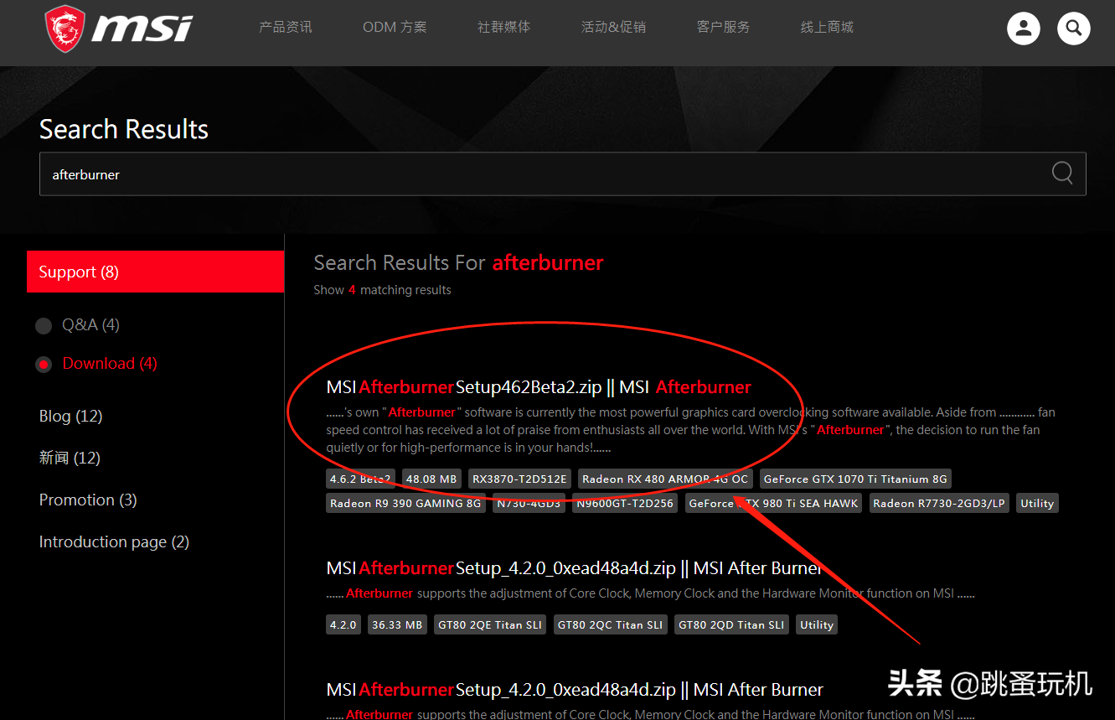Click the GT80 2QE Titan SLI tag
1115x720 pixels.
click(x=490, y=624)
